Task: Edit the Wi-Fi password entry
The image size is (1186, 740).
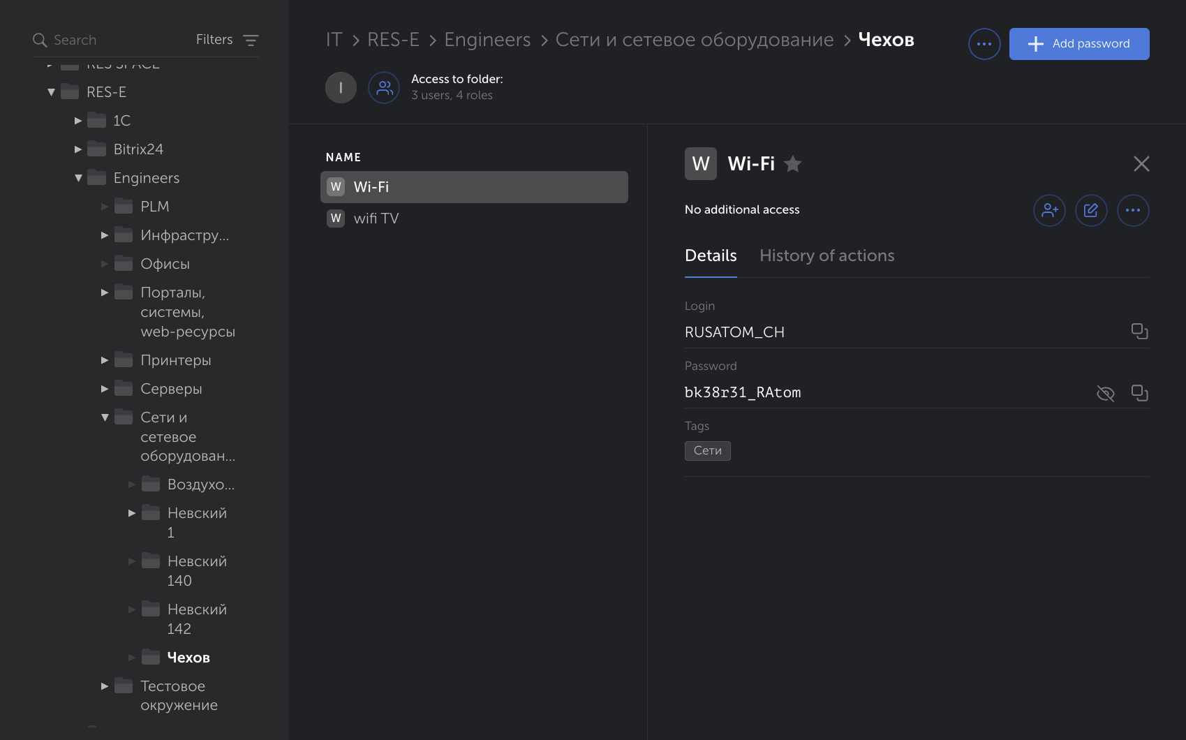Action: click(x=1091, y=210)
